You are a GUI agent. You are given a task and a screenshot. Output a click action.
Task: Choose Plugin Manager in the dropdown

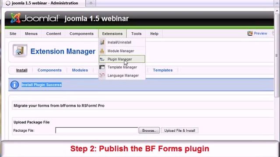point(122,59)
